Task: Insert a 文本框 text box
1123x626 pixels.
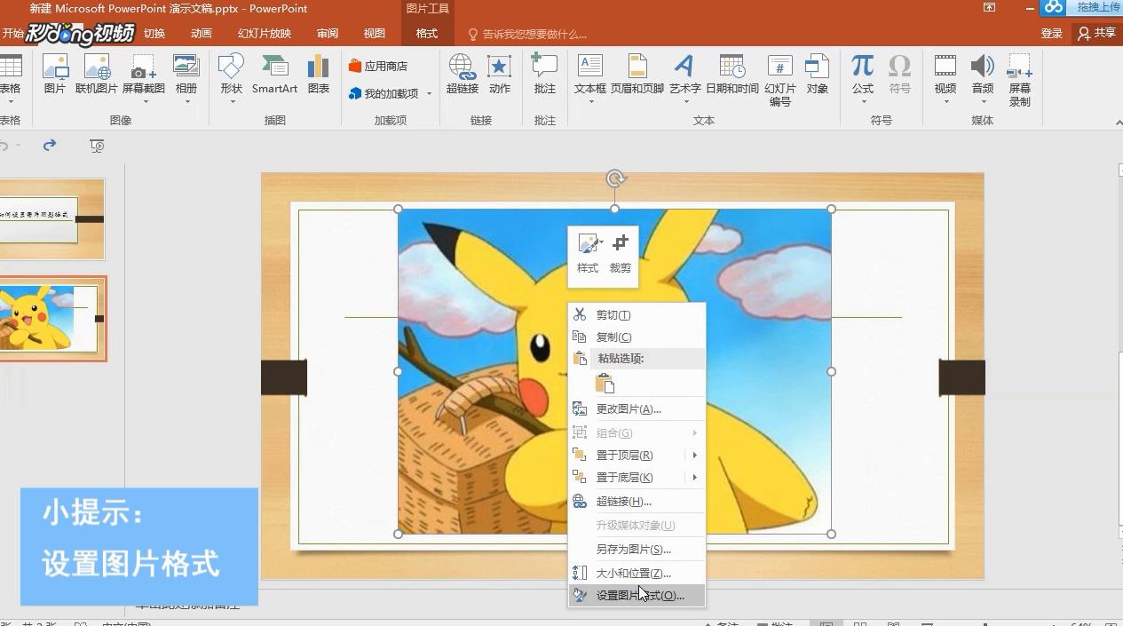Action: [590, 75]
